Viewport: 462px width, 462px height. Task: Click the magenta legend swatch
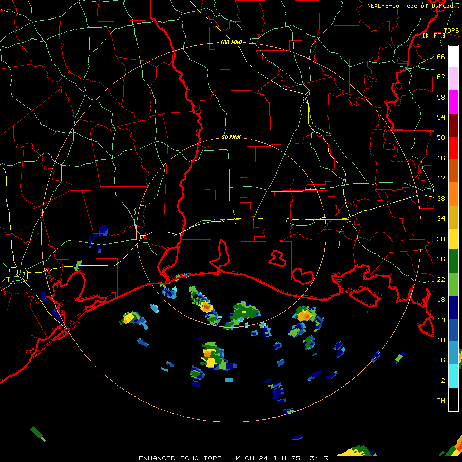point(453,102)
